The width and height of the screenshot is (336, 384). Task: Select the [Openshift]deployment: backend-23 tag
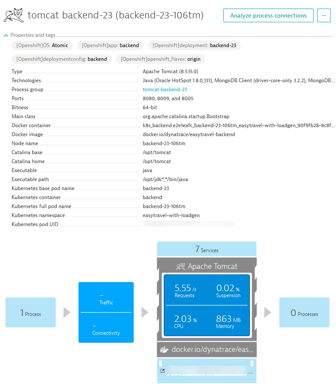(194, 45)
